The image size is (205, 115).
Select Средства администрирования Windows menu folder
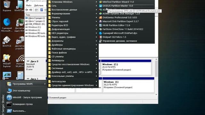pos(73,85)
